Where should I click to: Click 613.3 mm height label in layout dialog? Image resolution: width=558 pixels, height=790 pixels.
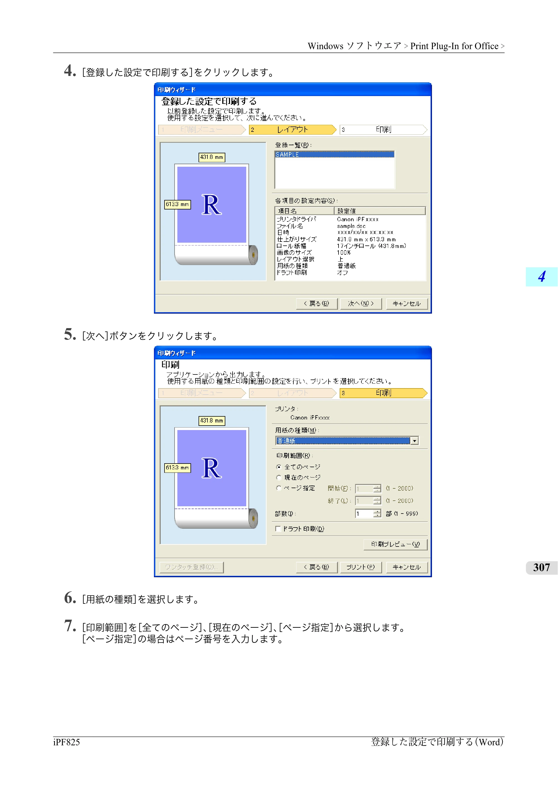177,204
